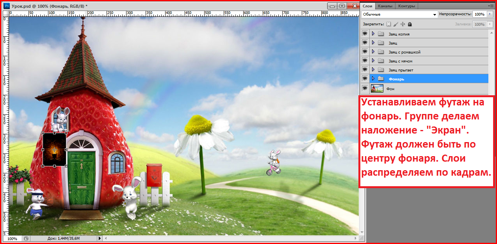Open the opacity slider arrow
Image resolution: width=497 pixels, height=244 pixels.
point(490,14)
